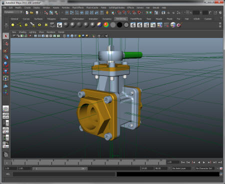Toggle snap to grids magnet

point(119,12)
